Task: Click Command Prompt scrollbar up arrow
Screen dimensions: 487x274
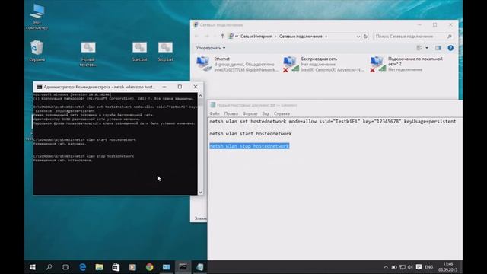Action: coord(200,95)
